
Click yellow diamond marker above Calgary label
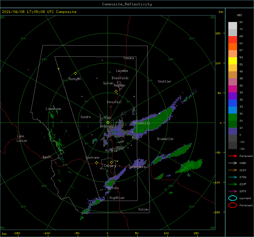tap(111, 162)
